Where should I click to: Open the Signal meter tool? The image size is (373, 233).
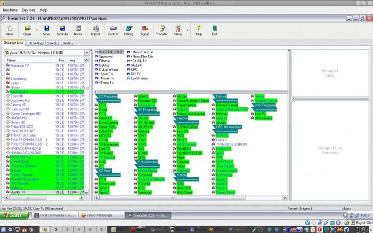(144, 30)
